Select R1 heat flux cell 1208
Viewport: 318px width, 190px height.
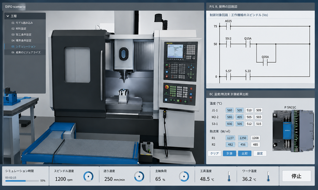pyautogui.click(x=256, y=138)
